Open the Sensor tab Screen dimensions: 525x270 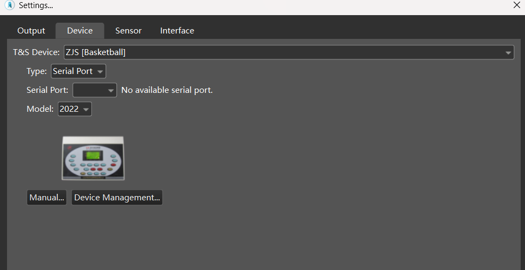pyautogui.click(x=128, y=31)
